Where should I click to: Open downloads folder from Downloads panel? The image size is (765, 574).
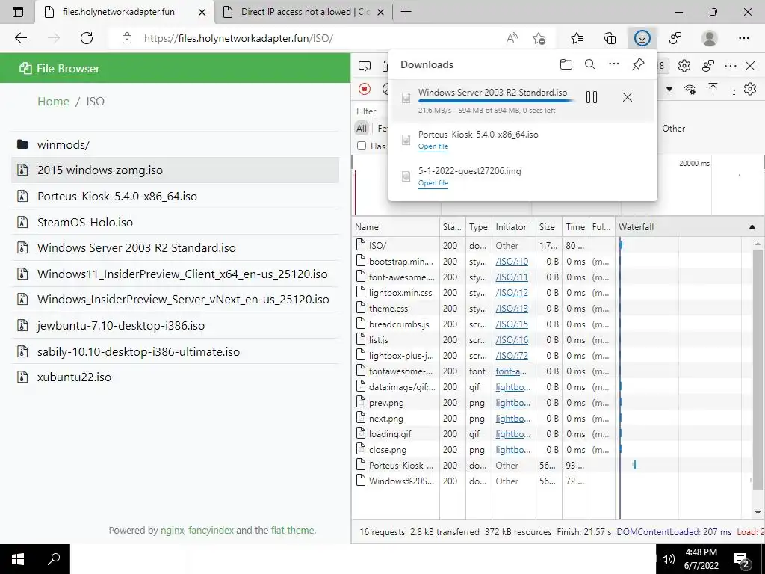click(566, 64)
